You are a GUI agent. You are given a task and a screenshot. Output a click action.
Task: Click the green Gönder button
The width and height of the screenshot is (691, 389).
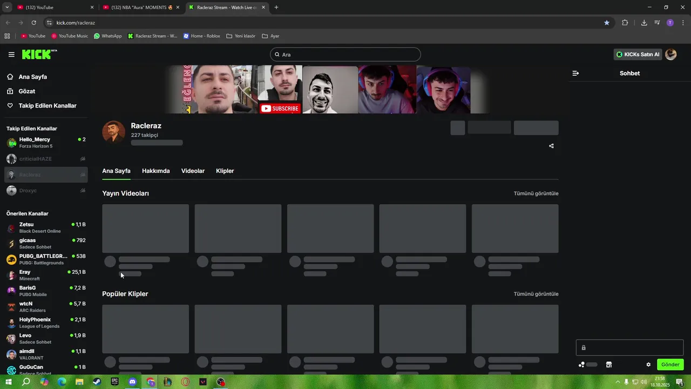tap(670, 365)
